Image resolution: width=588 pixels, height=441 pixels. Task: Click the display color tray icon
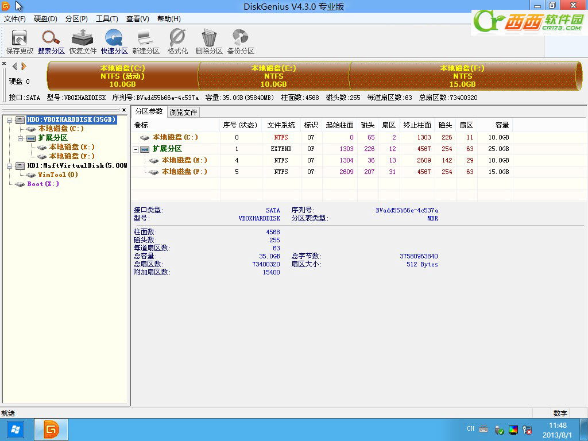click(x=513, y=430)
